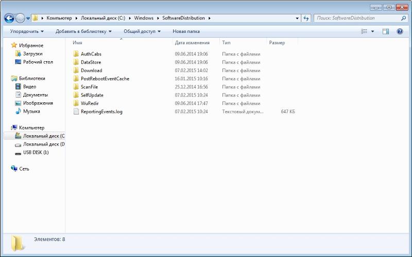This screenshot has height=257, width=412.
Task: Click Новая папка button
Action: click(186, 31)
